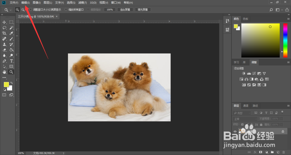
Task: Click the yellow foreground color swatch in toolbar
Action: (x=6, y=85)
